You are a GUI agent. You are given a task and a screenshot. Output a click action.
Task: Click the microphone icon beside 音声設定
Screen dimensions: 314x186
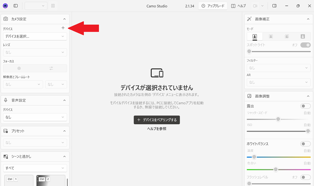point(5,100)
